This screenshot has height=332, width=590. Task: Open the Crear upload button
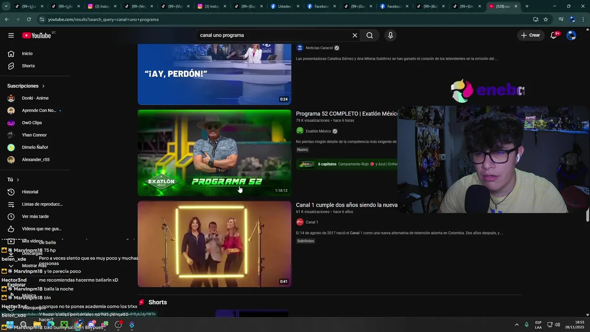(x=530, y=35)
